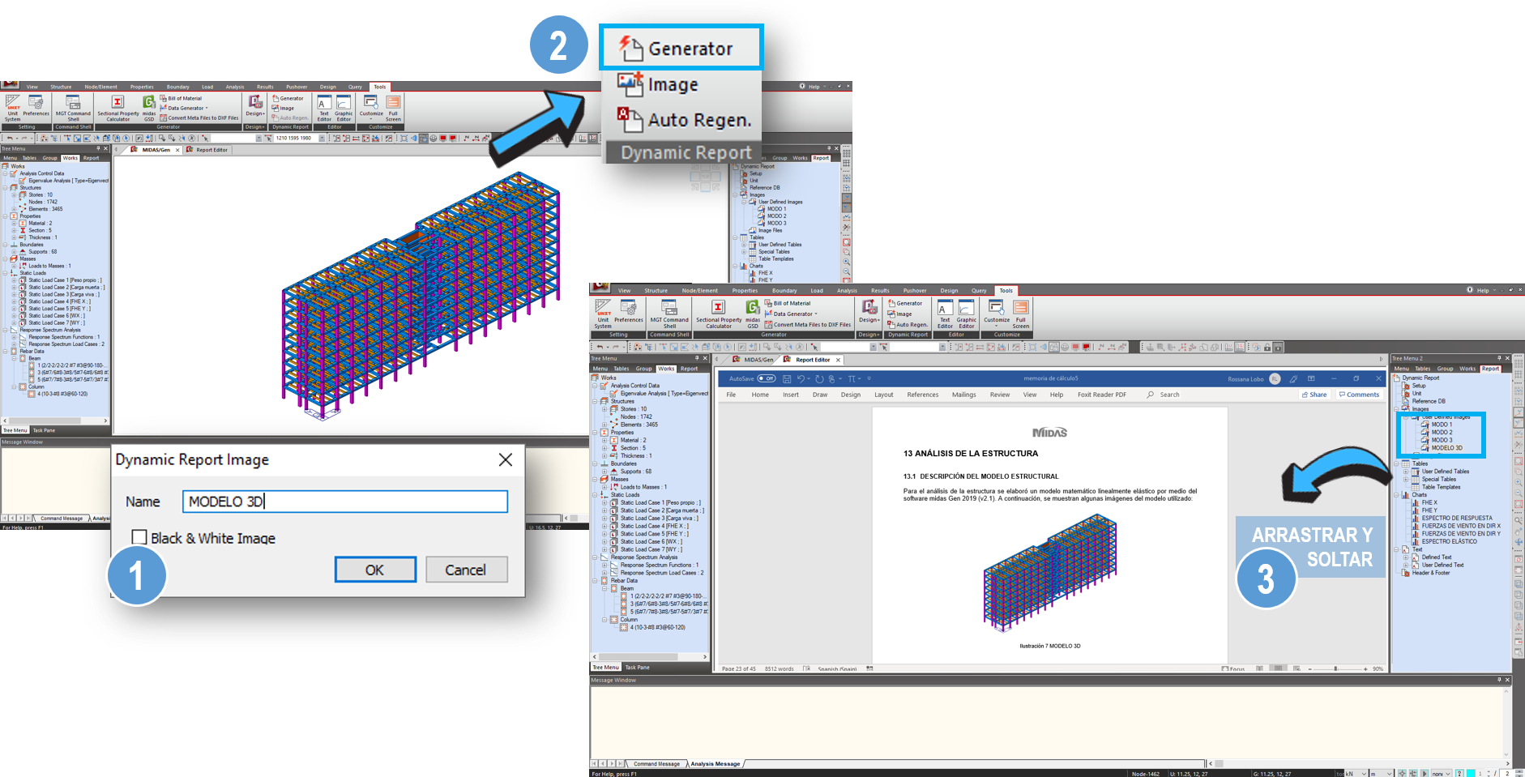Open Text Editor in the lower-right window
This screenshot has height=777, width=1525.
point(945,314)
